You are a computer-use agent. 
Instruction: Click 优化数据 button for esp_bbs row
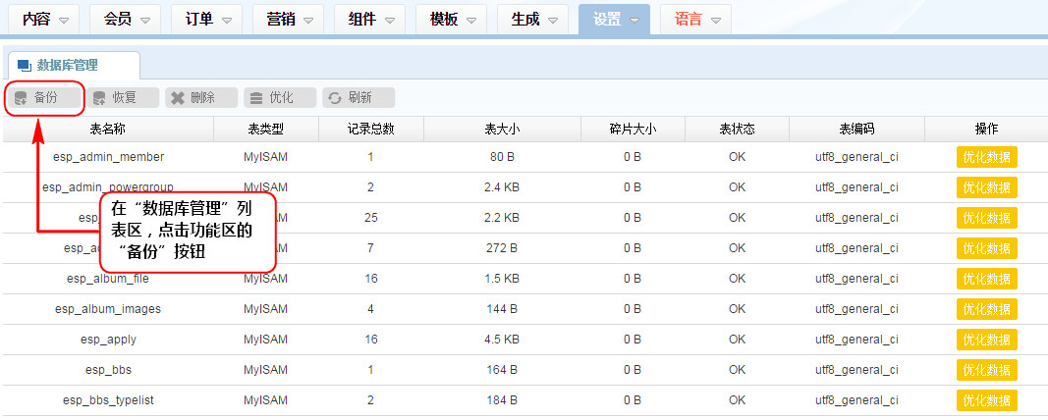986,370
